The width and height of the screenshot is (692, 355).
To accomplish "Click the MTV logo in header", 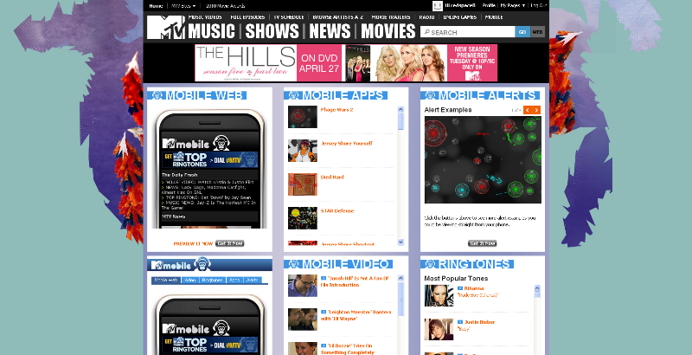I will 165,30.
